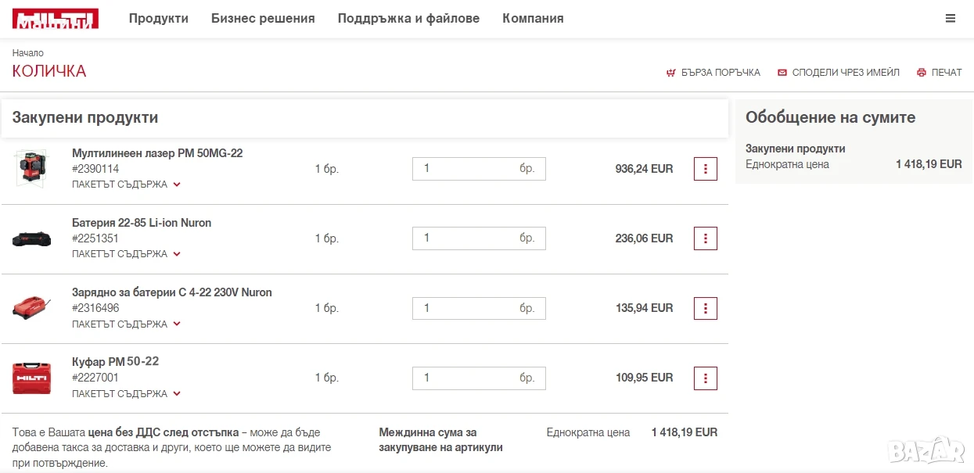Click the Обобщение на сумите heading
The width and height of the screenshot is (974, 473).
pyautogui.click(x=830, y=117)
